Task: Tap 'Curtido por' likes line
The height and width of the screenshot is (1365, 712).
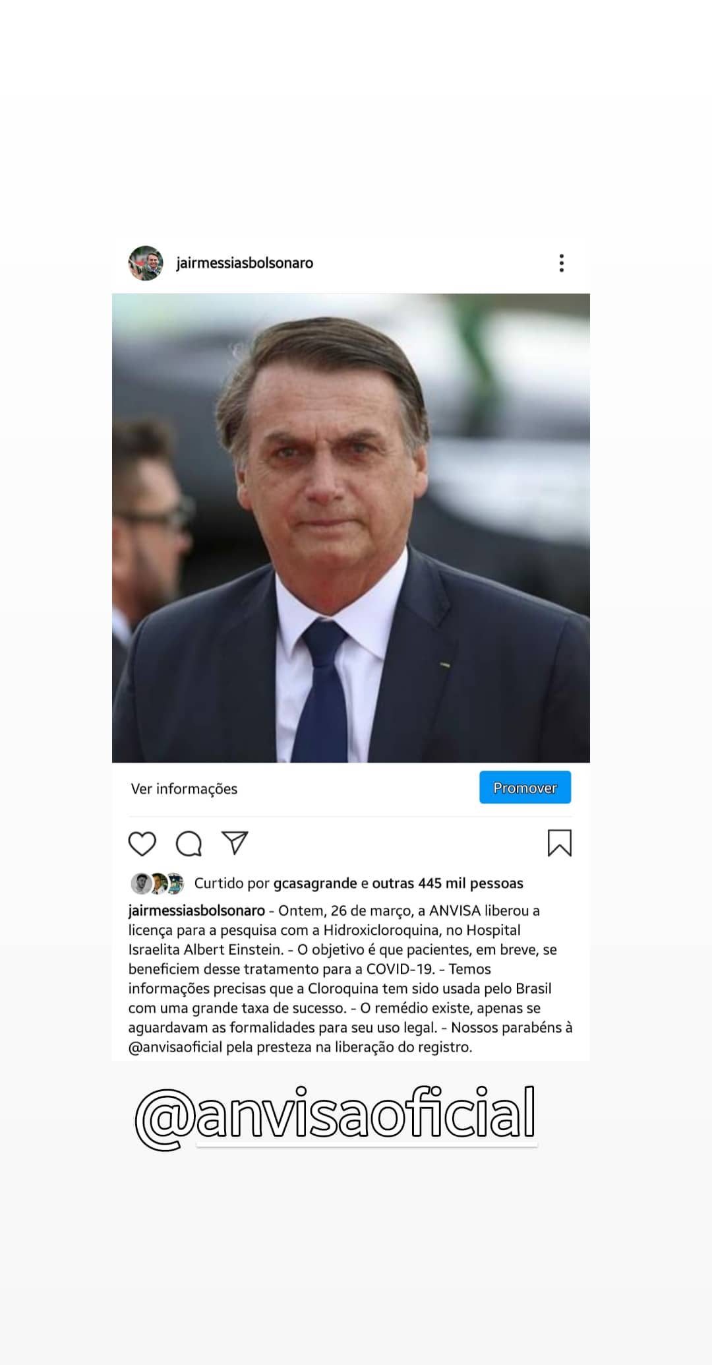Action: (359, 883)
